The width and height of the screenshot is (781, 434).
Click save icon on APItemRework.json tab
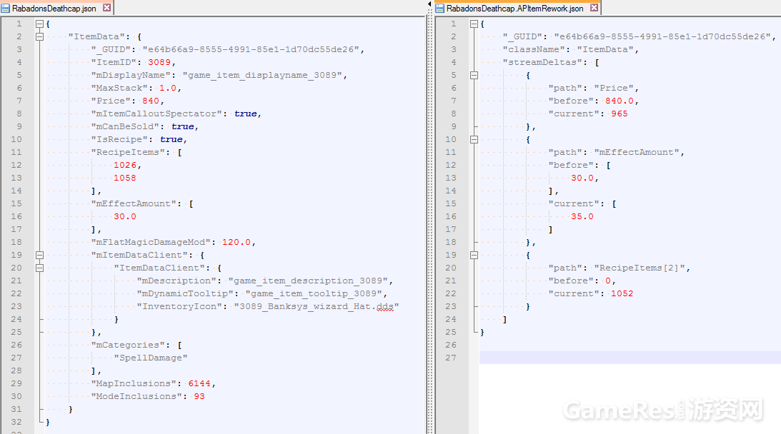click(440, 8)
